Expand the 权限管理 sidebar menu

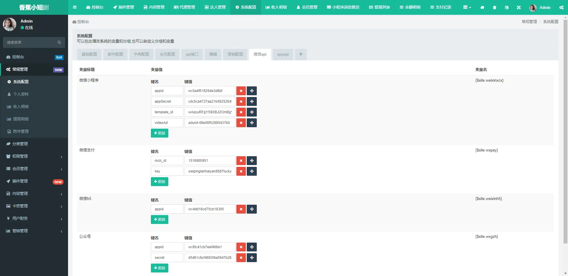point(34,156)
